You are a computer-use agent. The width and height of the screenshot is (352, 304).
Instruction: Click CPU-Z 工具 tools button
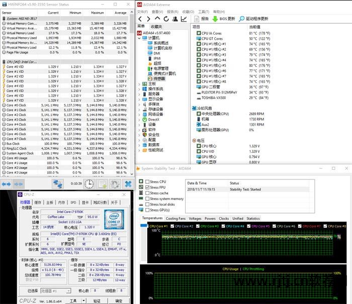[x=73, y=301]
